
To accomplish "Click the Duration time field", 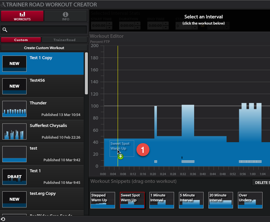I will (127, 26).
